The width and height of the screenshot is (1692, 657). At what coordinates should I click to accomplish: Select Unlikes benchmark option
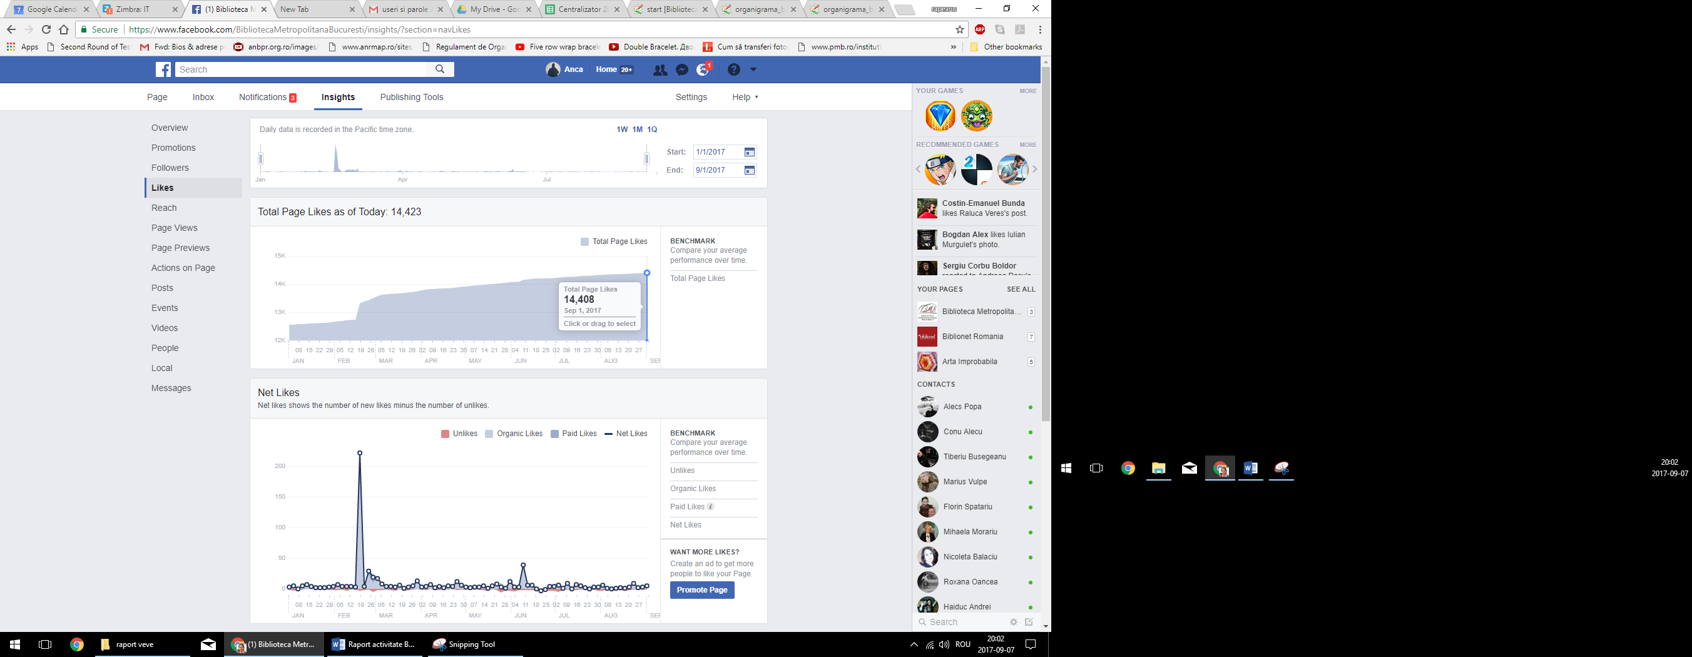[x=683, y=471]
